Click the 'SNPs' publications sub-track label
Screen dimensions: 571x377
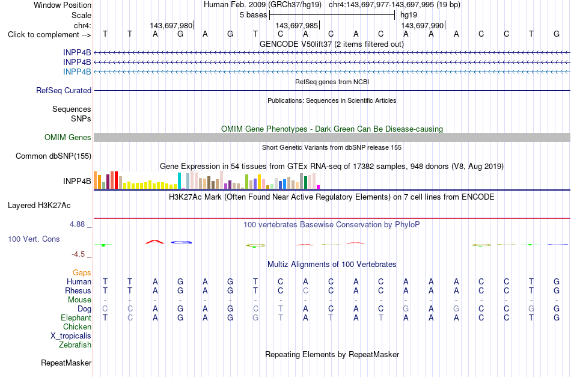(x=81, y=118)
